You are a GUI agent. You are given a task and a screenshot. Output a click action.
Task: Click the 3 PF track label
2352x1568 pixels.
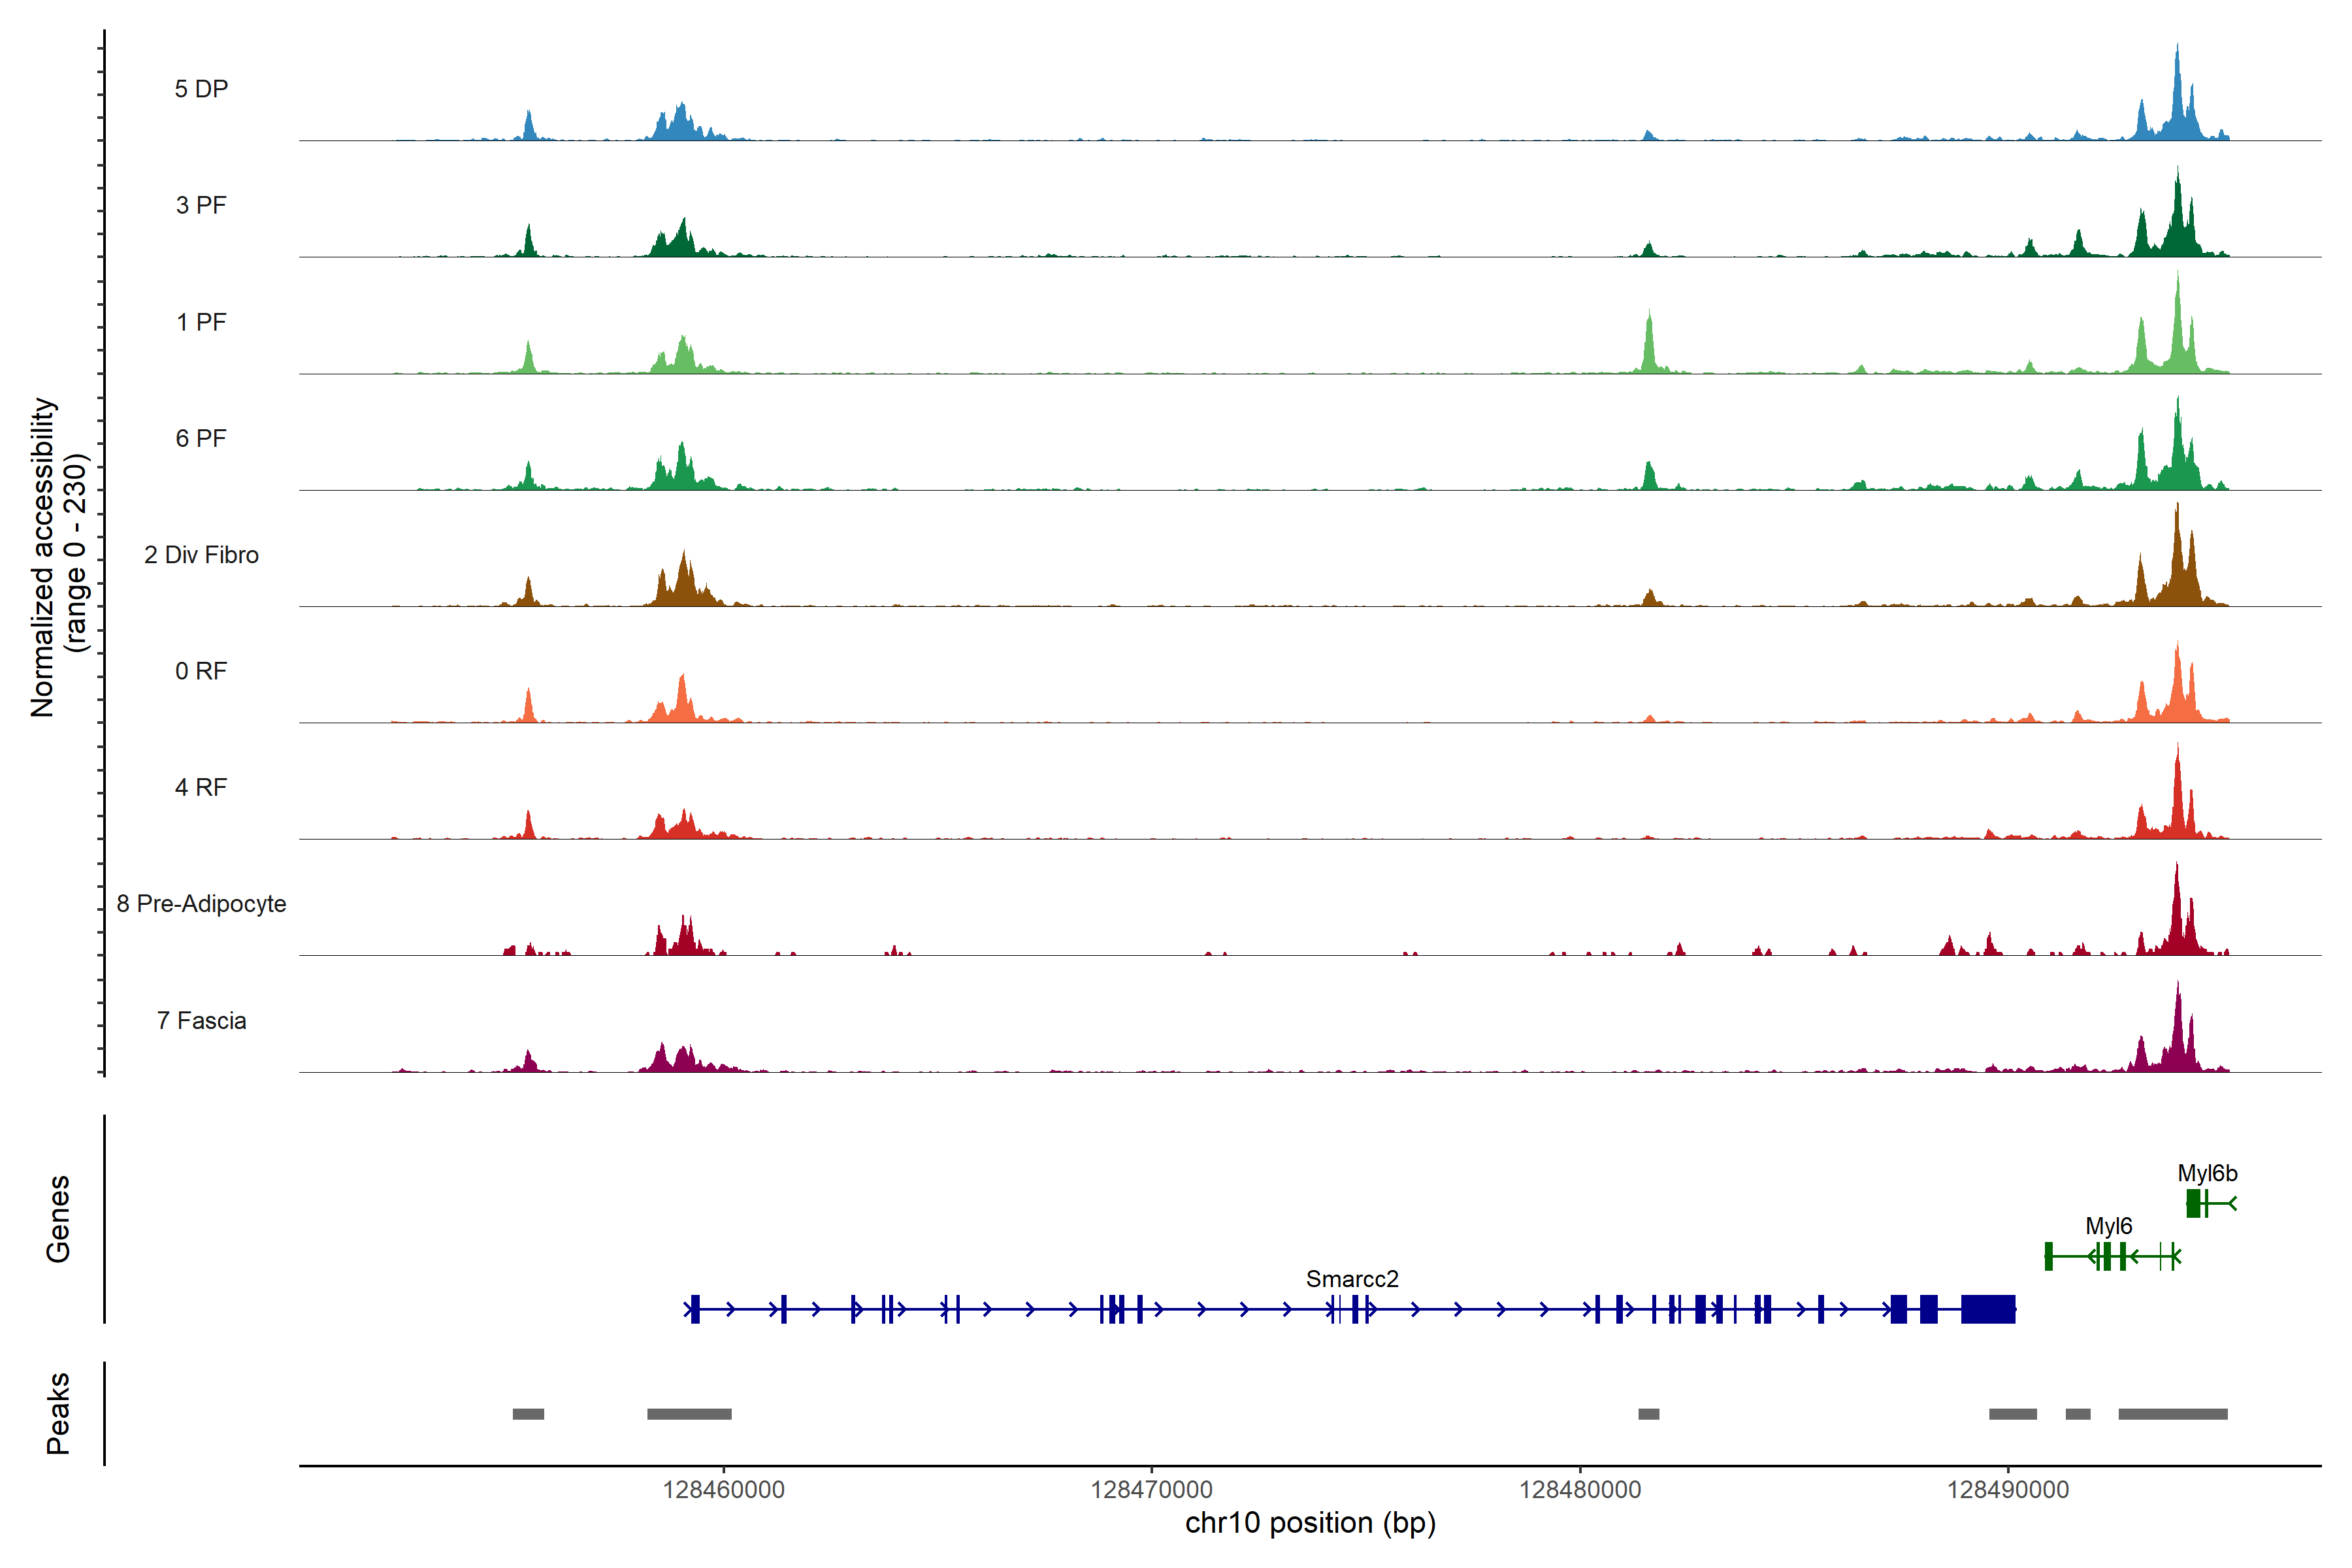tap(201, 205)
